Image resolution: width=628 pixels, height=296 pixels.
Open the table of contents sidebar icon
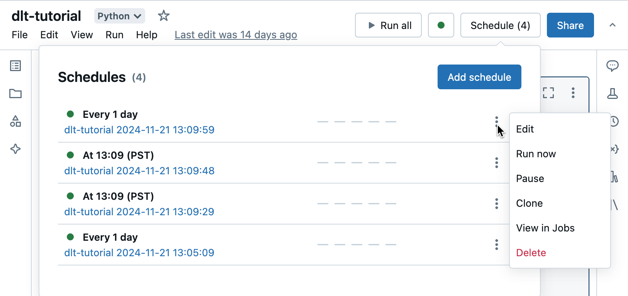click(x=15, y=66)
